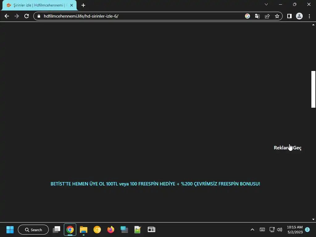Bookmark this tab with the star
Viewport: 316px width, 237px height.
(277, 16)
